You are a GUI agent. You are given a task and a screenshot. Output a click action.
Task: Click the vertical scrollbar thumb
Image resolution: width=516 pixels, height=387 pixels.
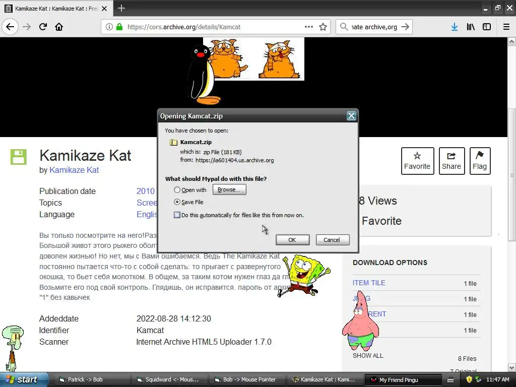point(512,175)
